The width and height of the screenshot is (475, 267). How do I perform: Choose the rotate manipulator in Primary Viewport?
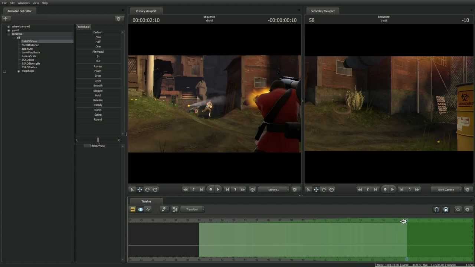(147, 189)
